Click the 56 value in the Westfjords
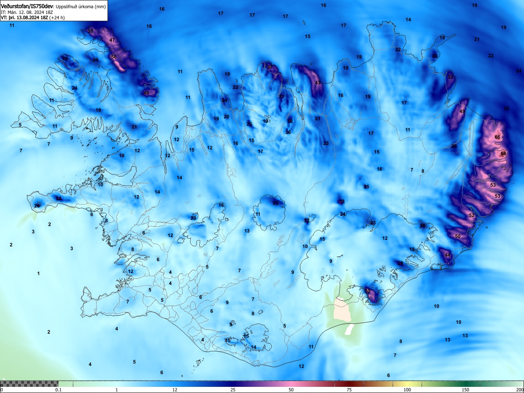This screenshot has height=393, width=524. [x=114, y=57]
